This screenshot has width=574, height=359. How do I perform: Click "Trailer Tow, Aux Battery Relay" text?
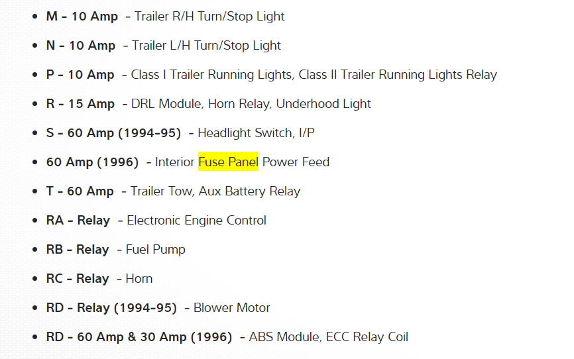(215, 191)
